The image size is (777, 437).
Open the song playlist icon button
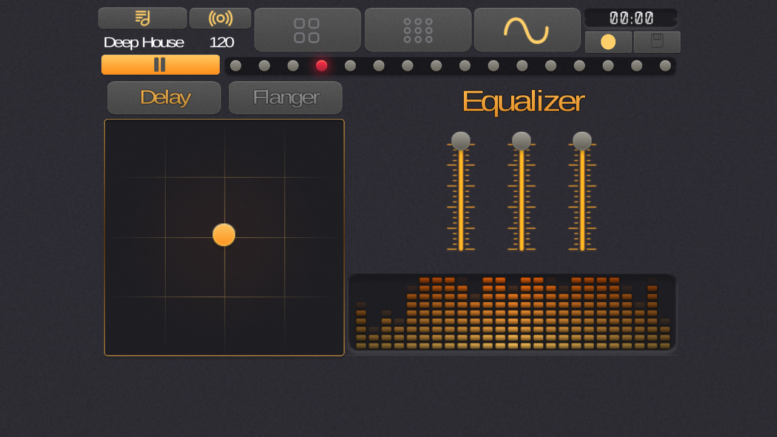(x=143, y=18)
